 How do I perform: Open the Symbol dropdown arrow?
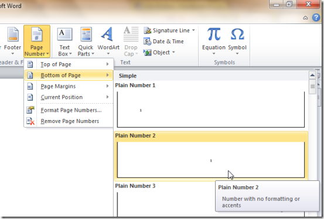pos(237,54)
